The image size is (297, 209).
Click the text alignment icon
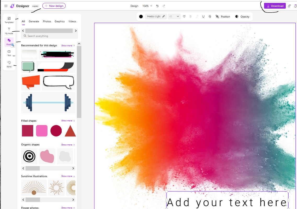(184, 16)
